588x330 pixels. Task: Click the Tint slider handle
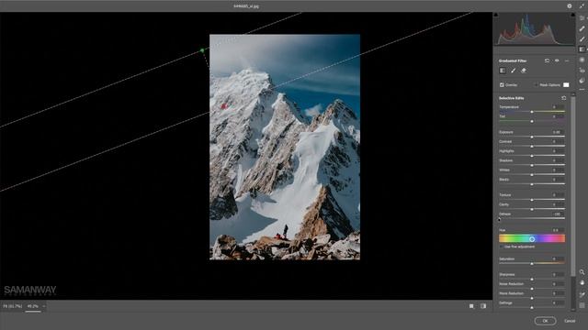[532, 121]
